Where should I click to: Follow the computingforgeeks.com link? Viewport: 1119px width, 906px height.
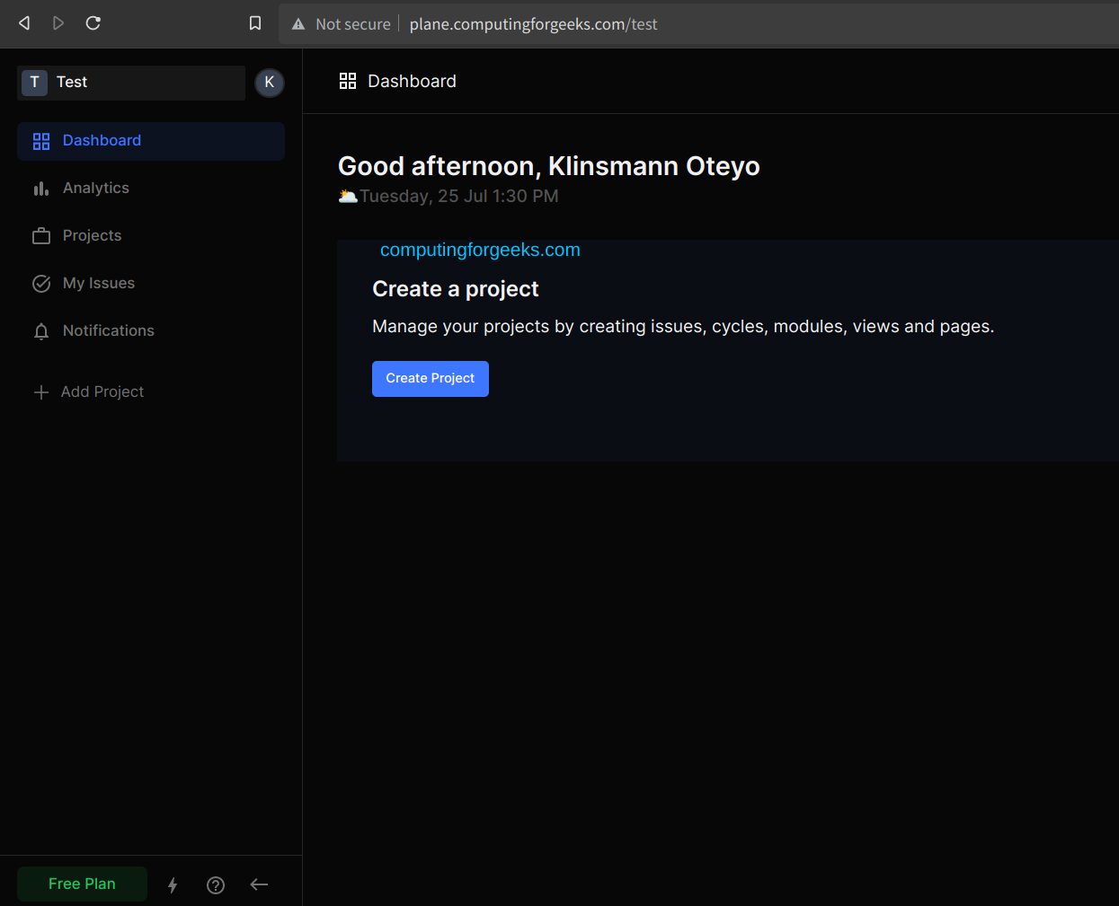(480, 250)
